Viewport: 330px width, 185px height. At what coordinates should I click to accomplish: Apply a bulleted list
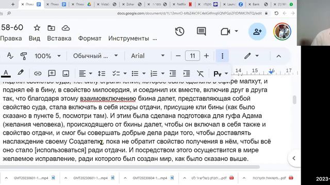(135, 73)
